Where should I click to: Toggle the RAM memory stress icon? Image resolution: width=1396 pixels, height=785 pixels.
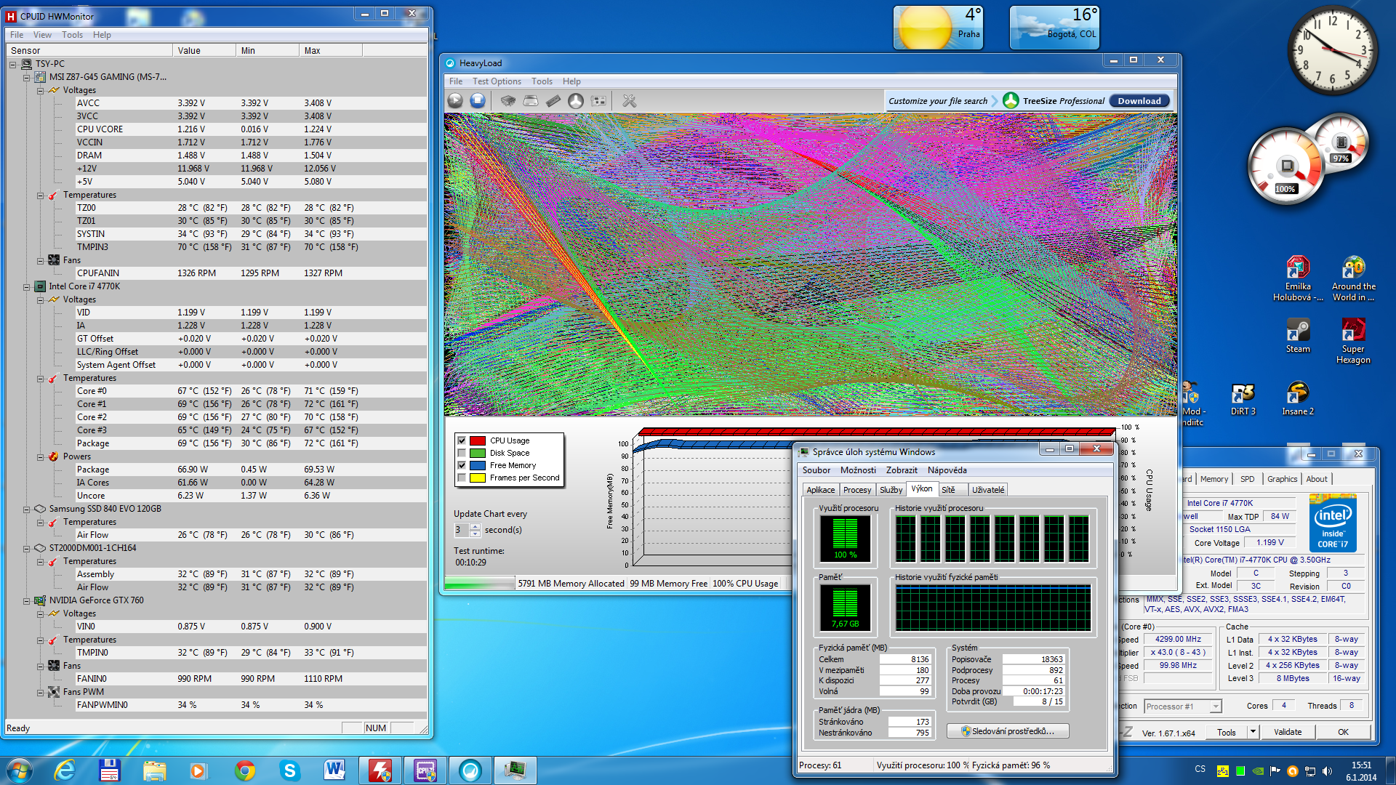(x=553, y=101)
